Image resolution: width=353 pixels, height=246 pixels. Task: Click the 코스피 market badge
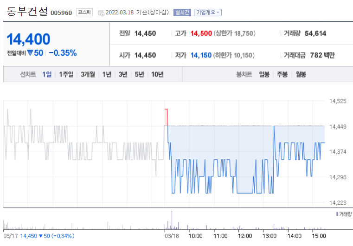pos(84,12)
